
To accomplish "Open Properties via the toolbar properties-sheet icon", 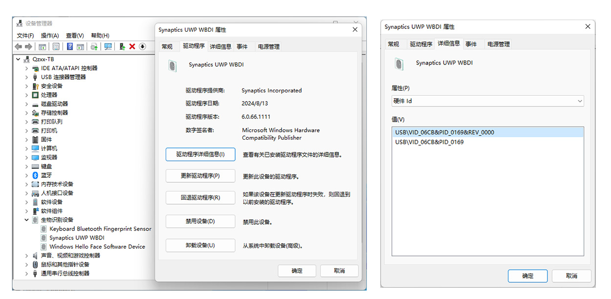I will click(x=56, y=46).
